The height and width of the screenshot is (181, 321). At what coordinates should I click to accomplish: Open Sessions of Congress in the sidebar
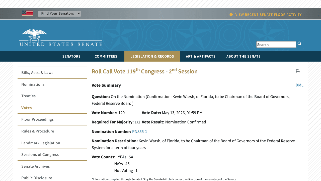click(x=52, y=155)
